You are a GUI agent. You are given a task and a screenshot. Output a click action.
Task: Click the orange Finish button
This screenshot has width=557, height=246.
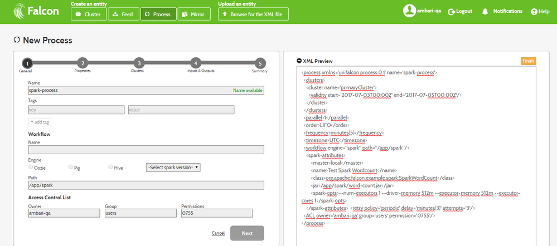click(x=528, y=61)
